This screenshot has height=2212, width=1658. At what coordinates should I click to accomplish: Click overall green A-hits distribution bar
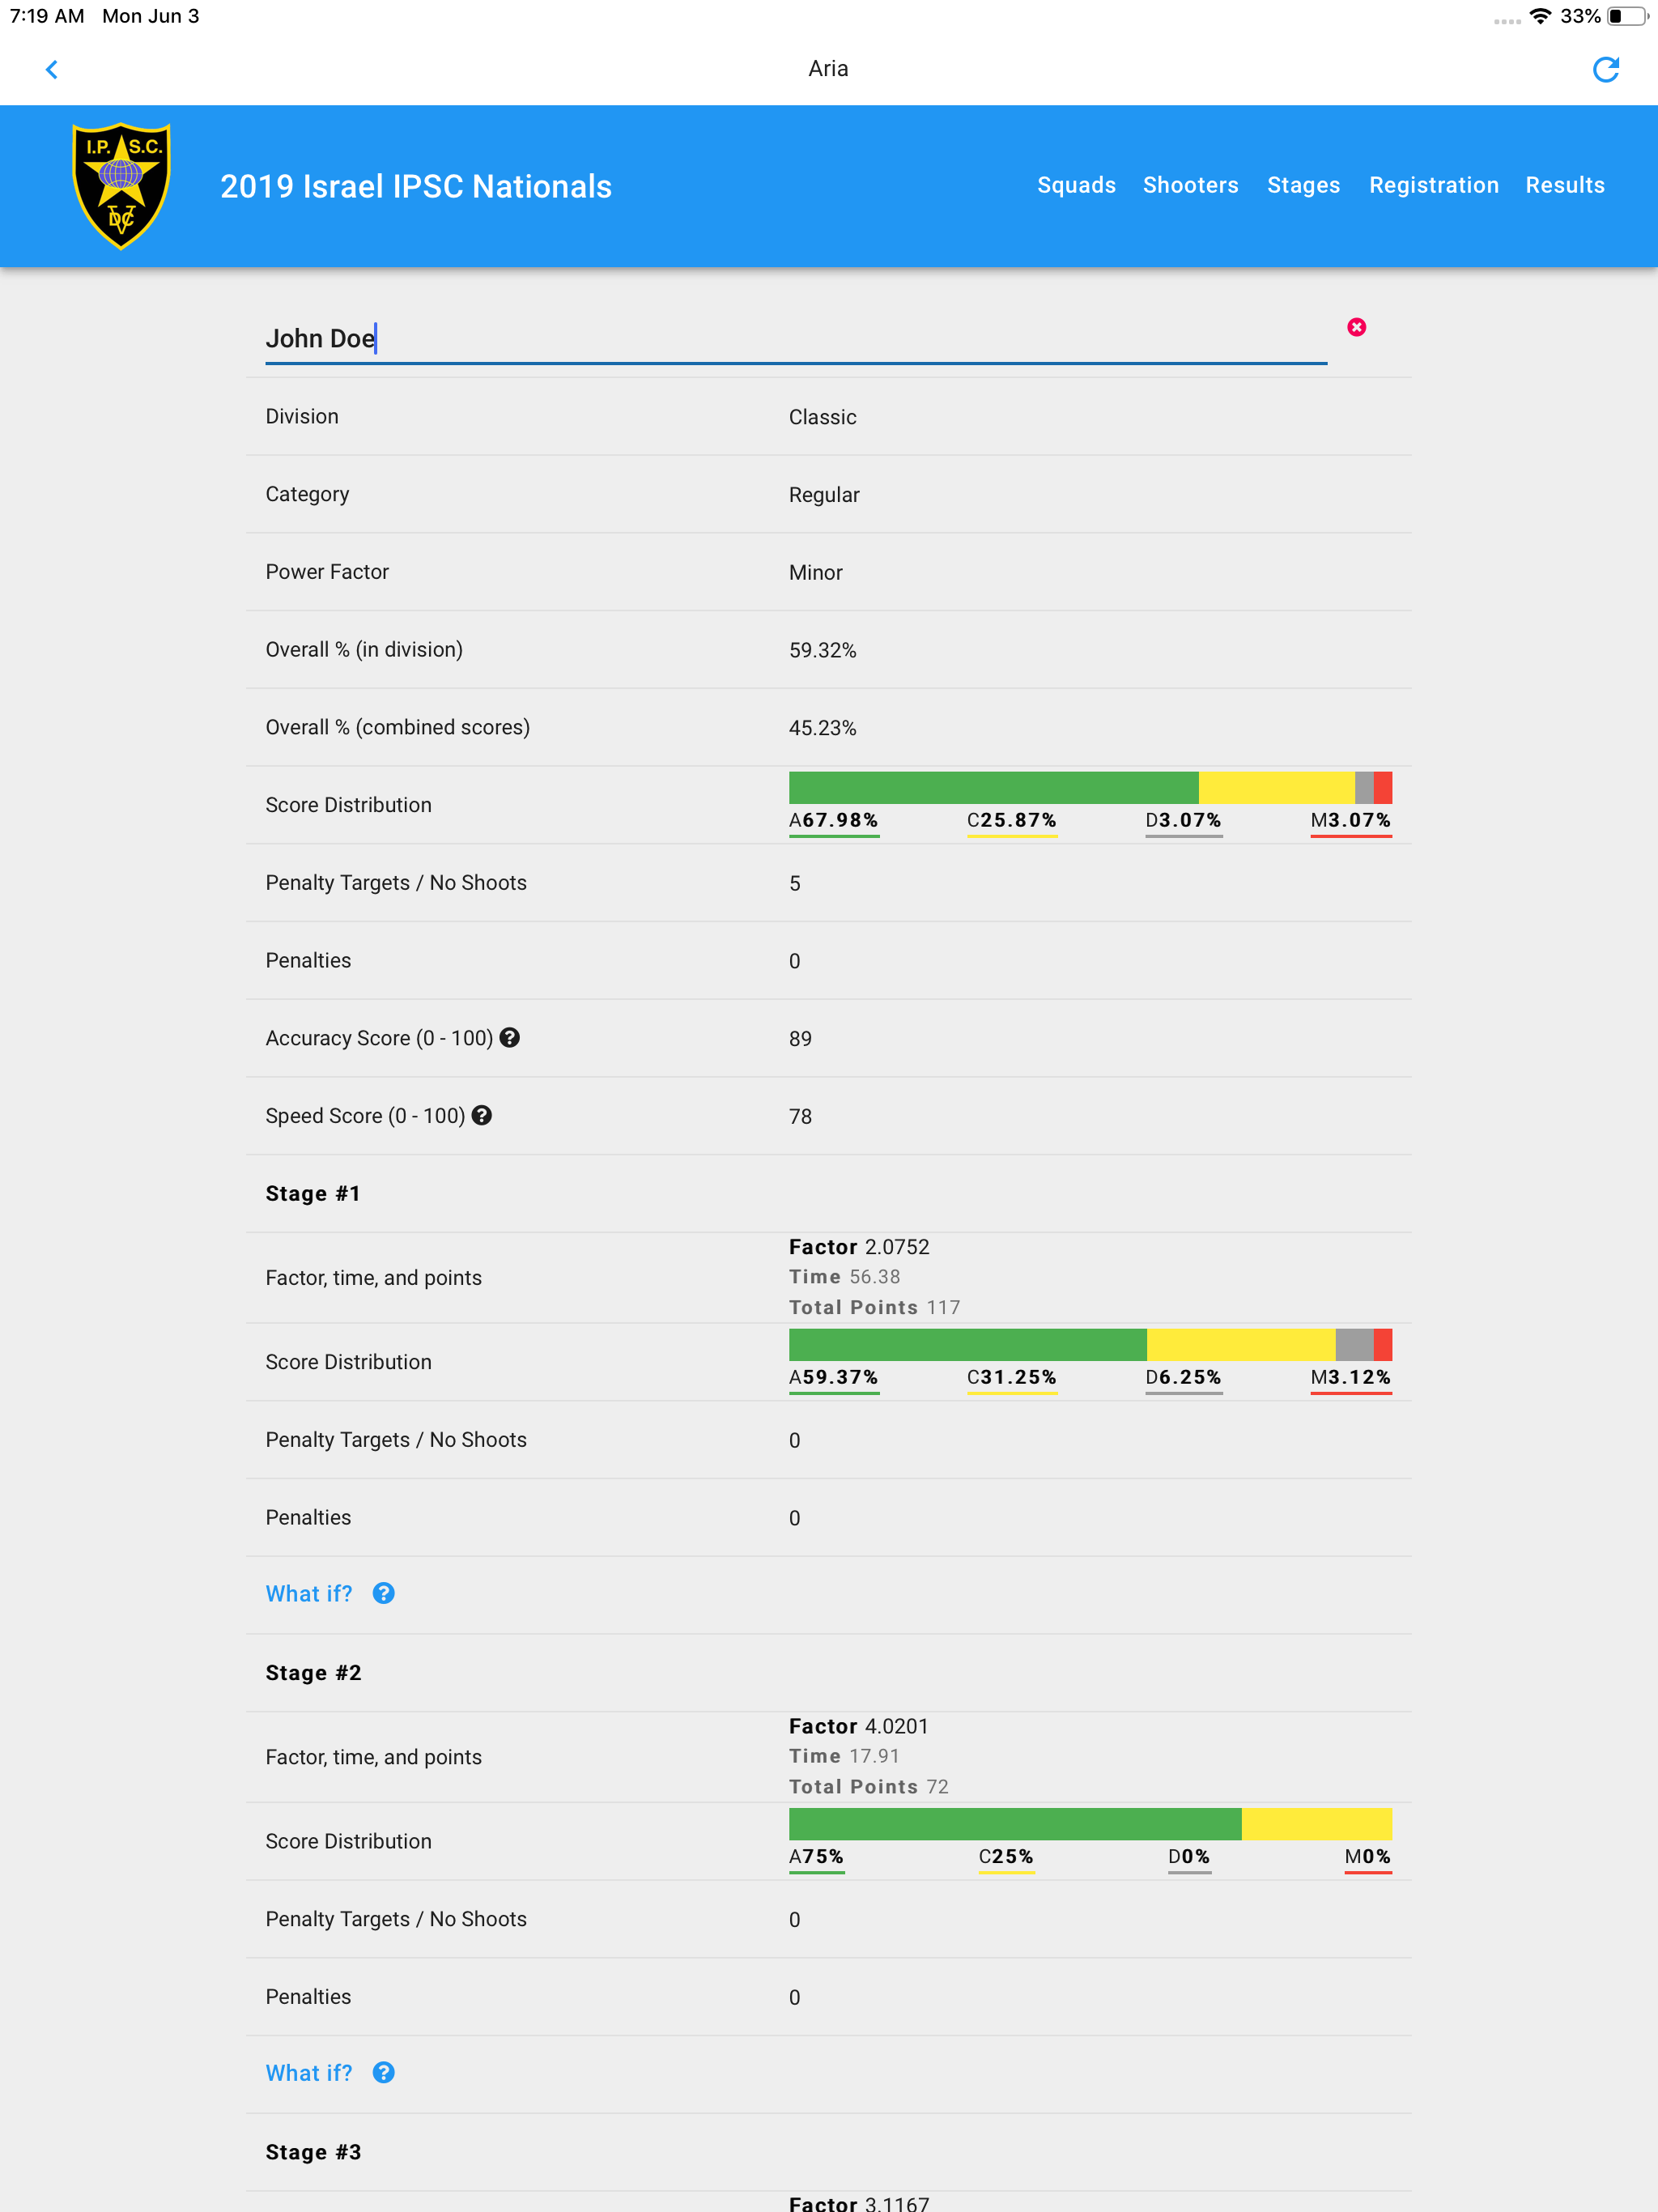click(x=993, y=788)
